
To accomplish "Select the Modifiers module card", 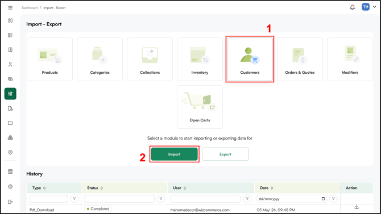I will click(350, 59).
